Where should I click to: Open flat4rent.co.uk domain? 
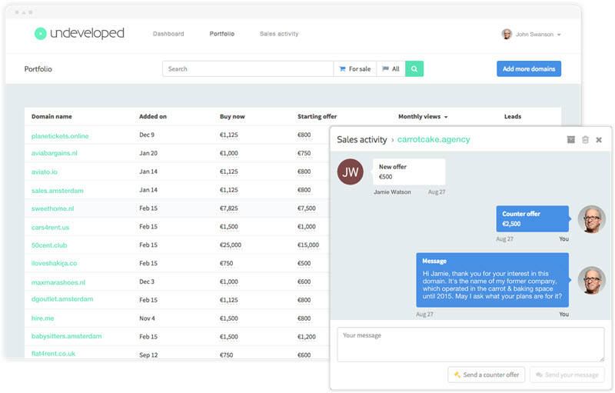[53, 353]
